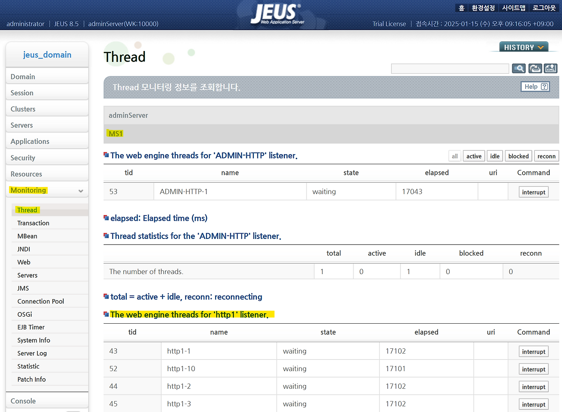Click the XML export icon
The image size is (562, 412).
pos(551,68)
